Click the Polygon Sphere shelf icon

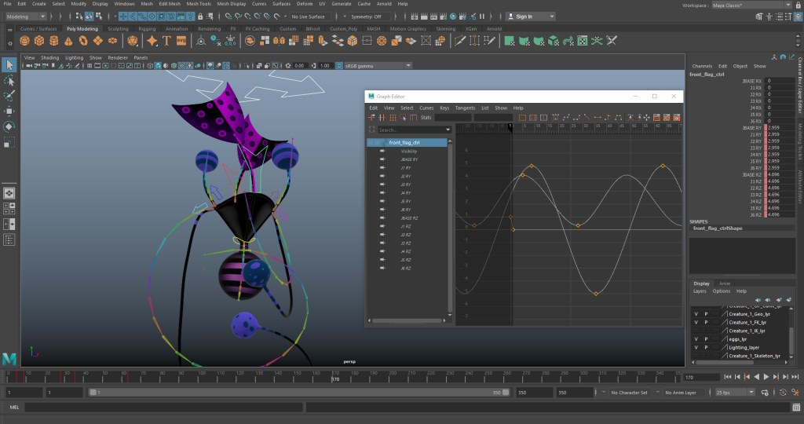(25, 41)
